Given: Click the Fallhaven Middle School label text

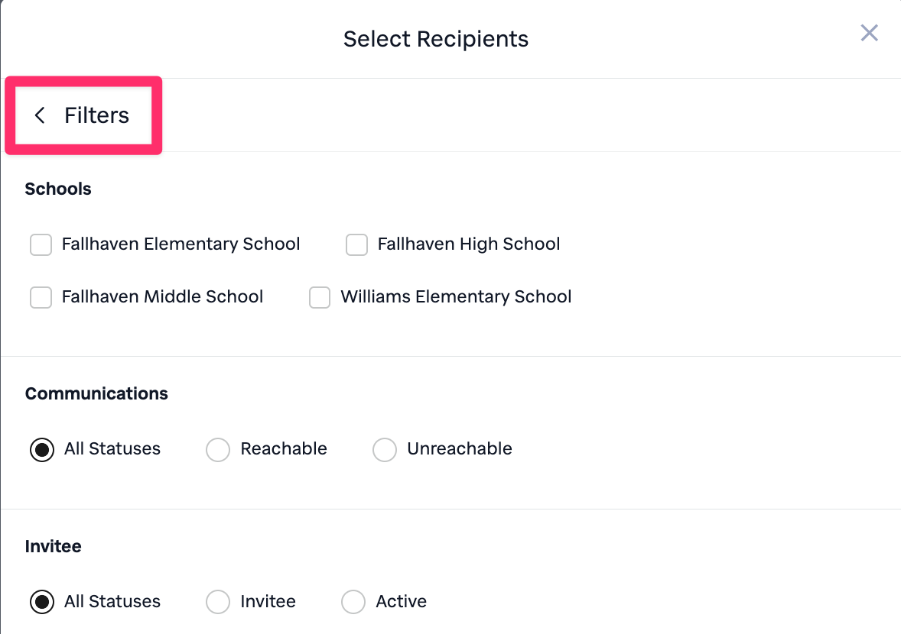Looking at the screenshot, I should pyautogui.click(x=162, y=296).
